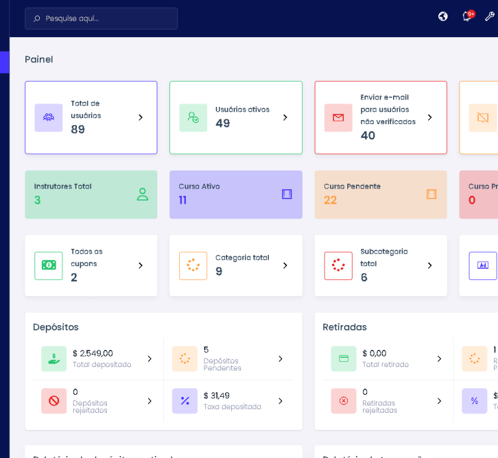This screenshot has height=458, width=498.
Task: Click the globe language icon
Action: (443, 17)
